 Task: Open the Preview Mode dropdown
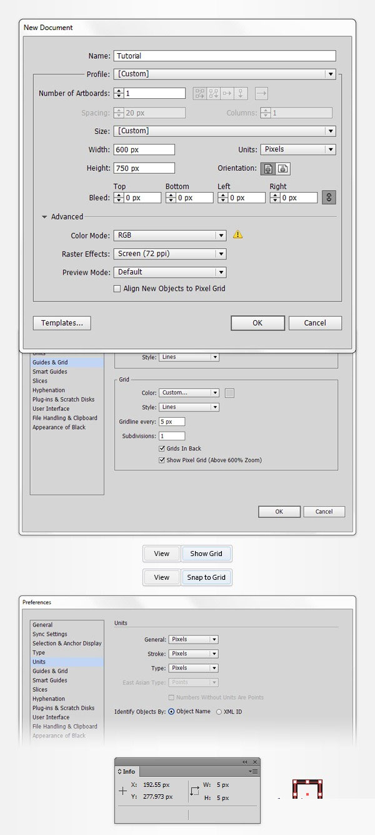(169, 272)
